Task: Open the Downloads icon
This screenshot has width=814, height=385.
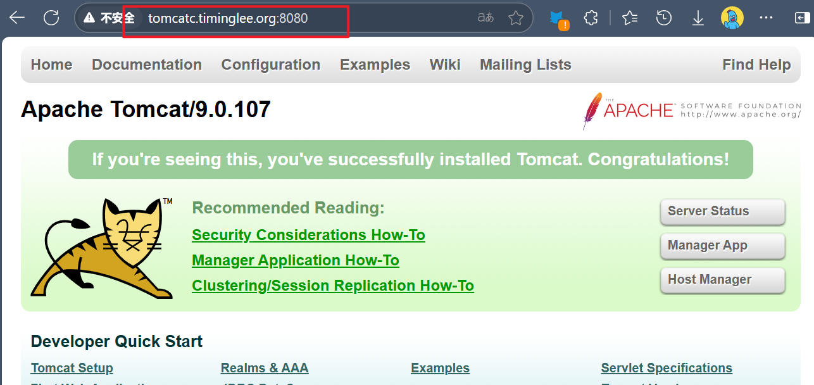Action: pos(698,18)
